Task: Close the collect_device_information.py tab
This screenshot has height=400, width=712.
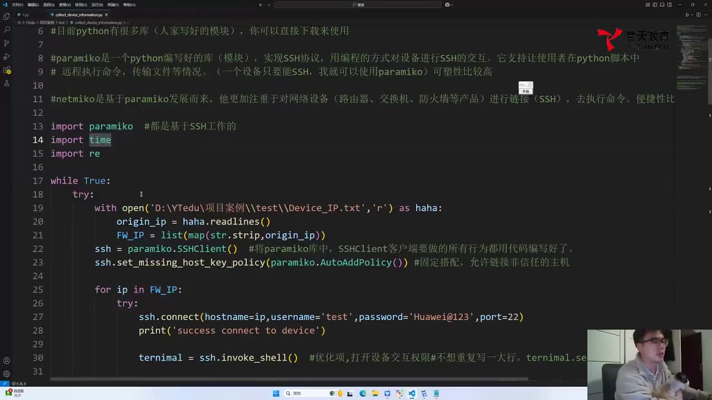Action: 106,15
